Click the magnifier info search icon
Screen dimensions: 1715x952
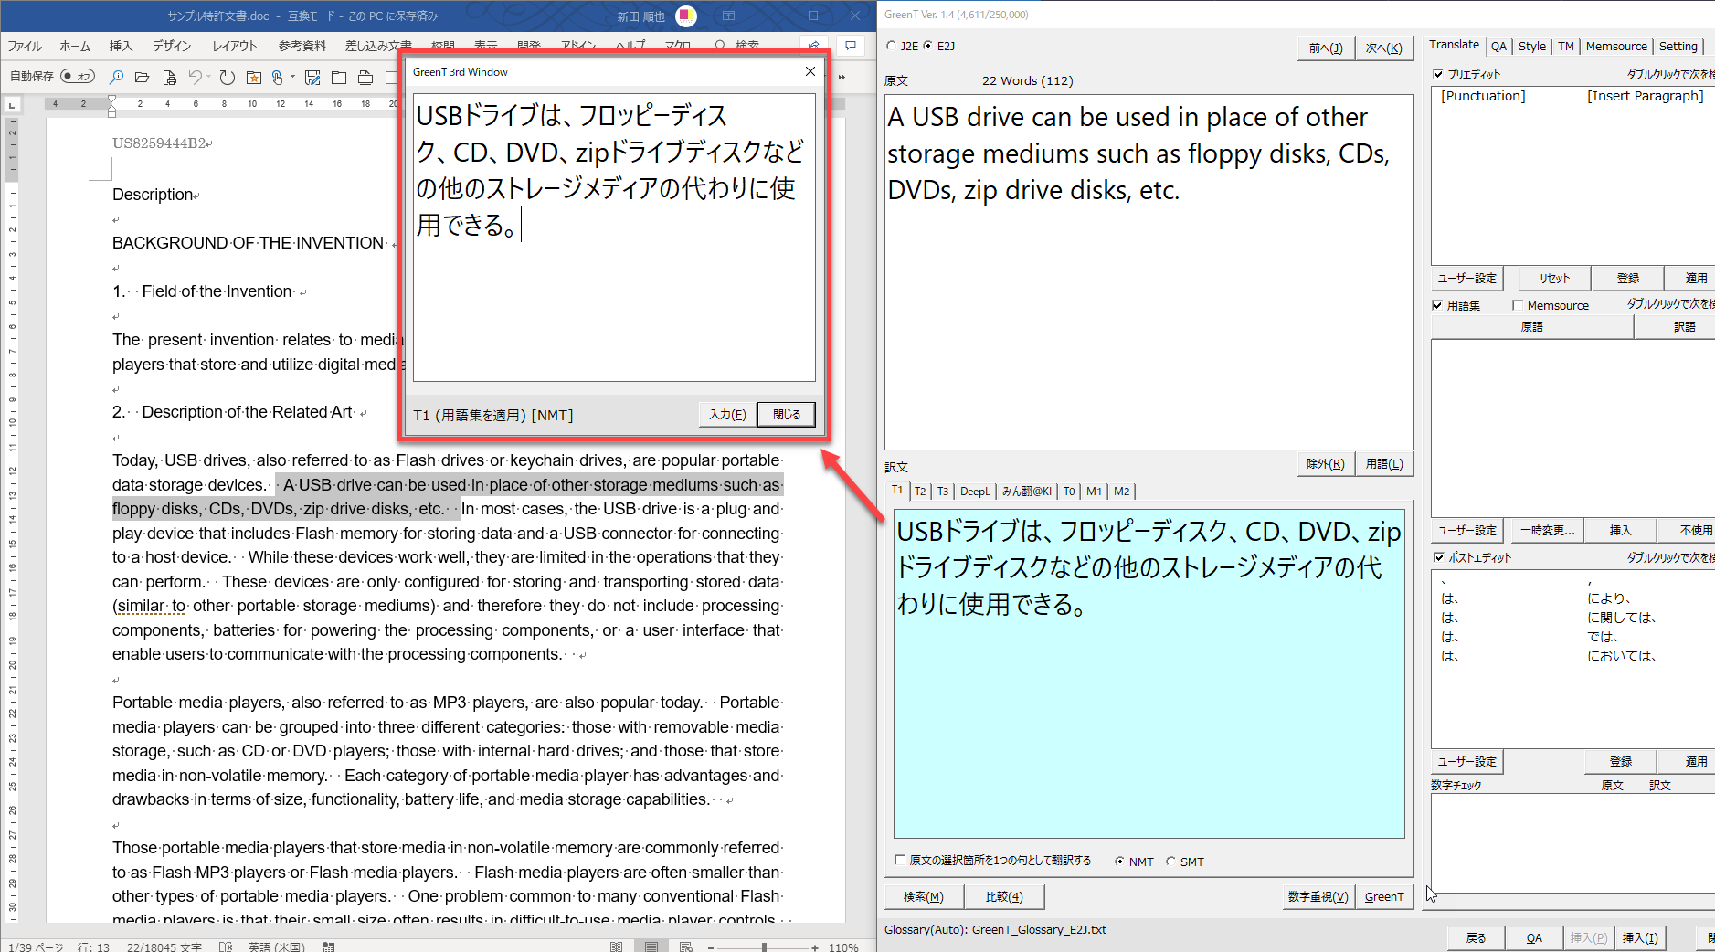point(116,78)
